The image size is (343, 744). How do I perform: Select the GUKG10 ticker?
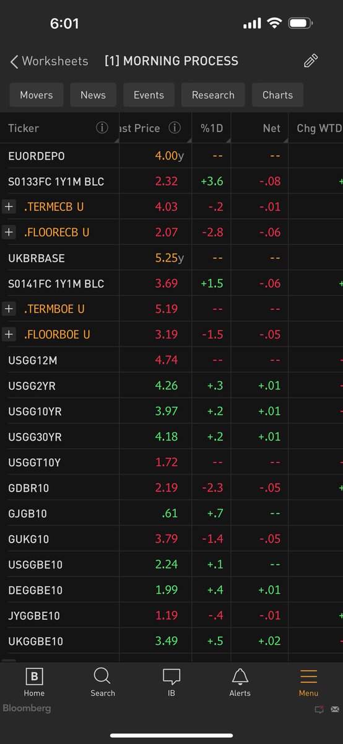(x=28, y=539)
